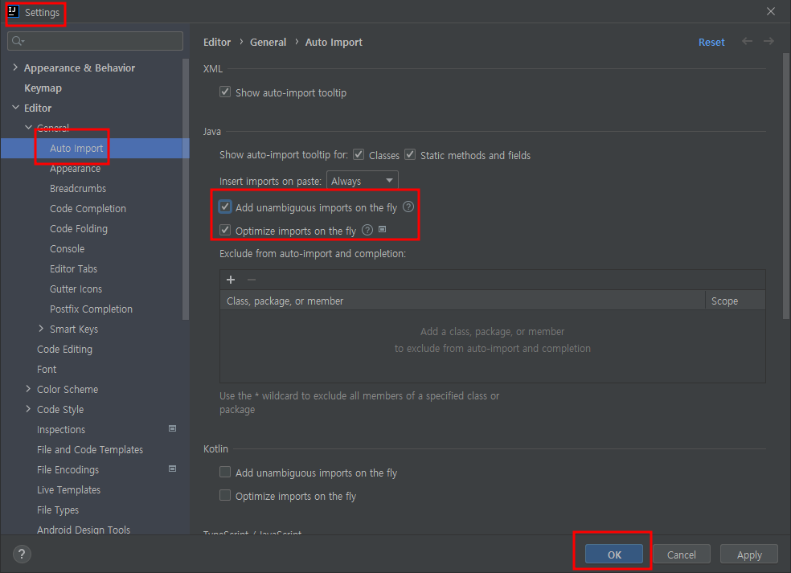Expand Smart Keys node
This screenshot has height=573, width=791.
(x=41, y=329)
